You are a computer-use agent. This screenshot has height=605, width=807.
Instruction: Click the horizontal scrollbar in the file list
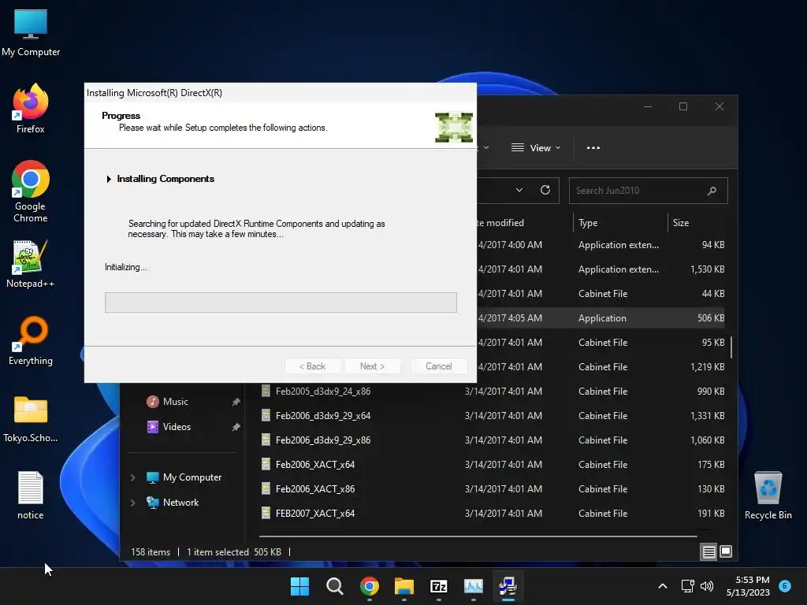click(478, 536)
